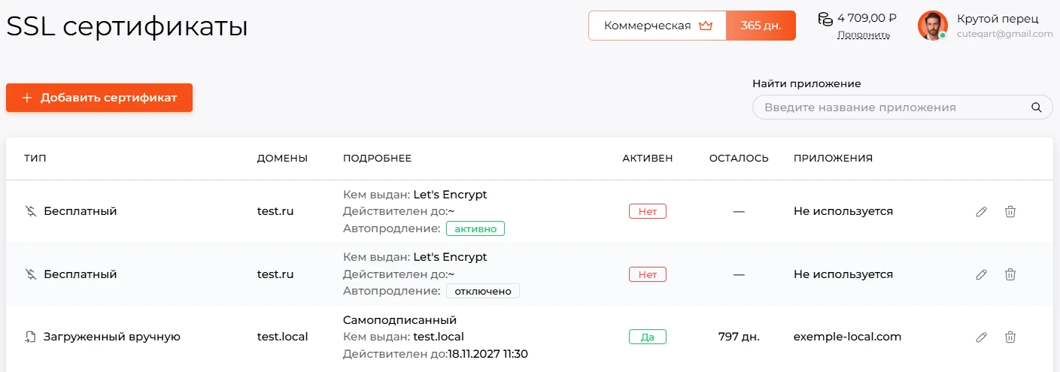Click the crown icon on Коммерческая
Image resolution: width=1060 pixels, height=372 pixels.
[x=705, y=26]
